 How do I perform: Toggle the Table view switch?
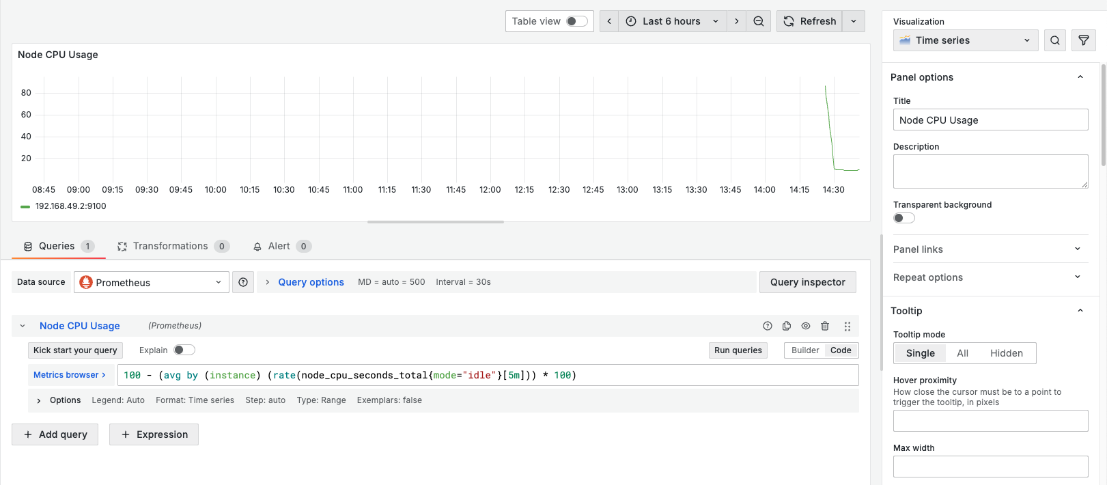click(577, 21)
